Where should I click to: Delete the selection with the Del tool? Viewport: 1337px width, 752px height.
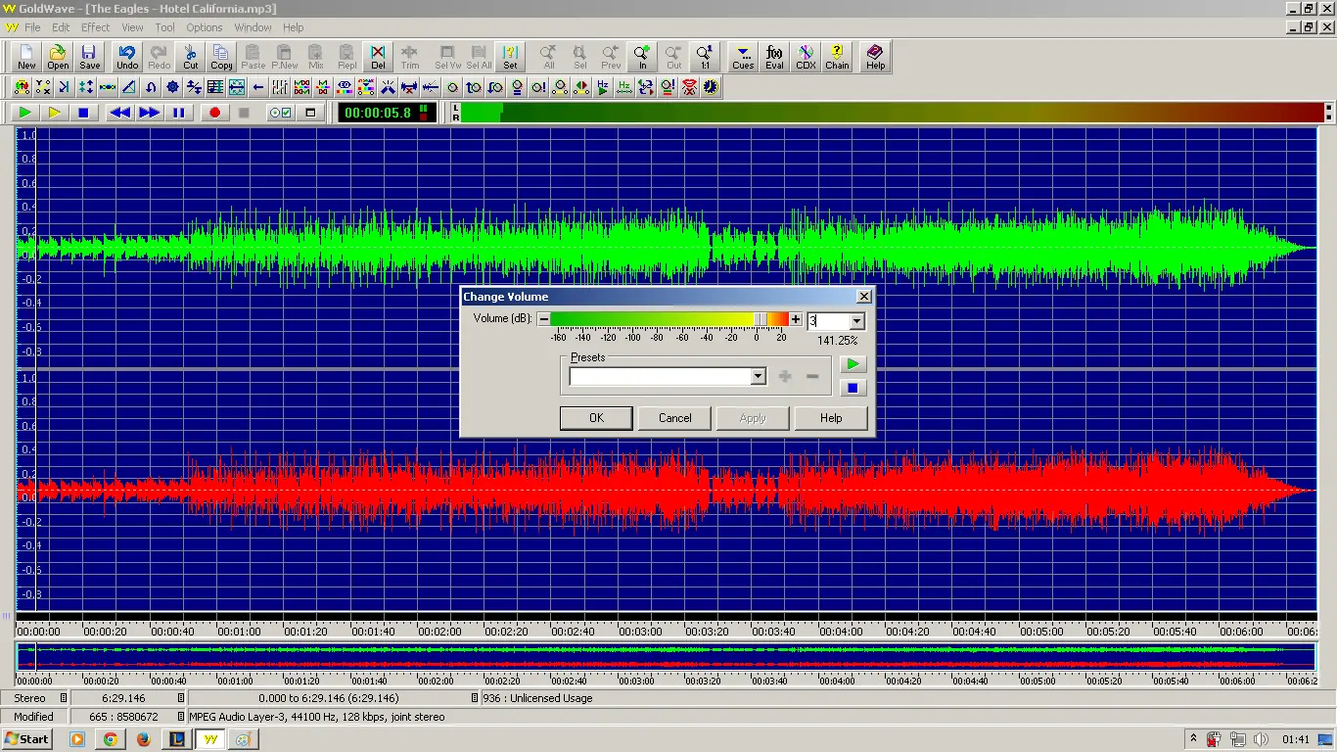[x=377, y=56]
